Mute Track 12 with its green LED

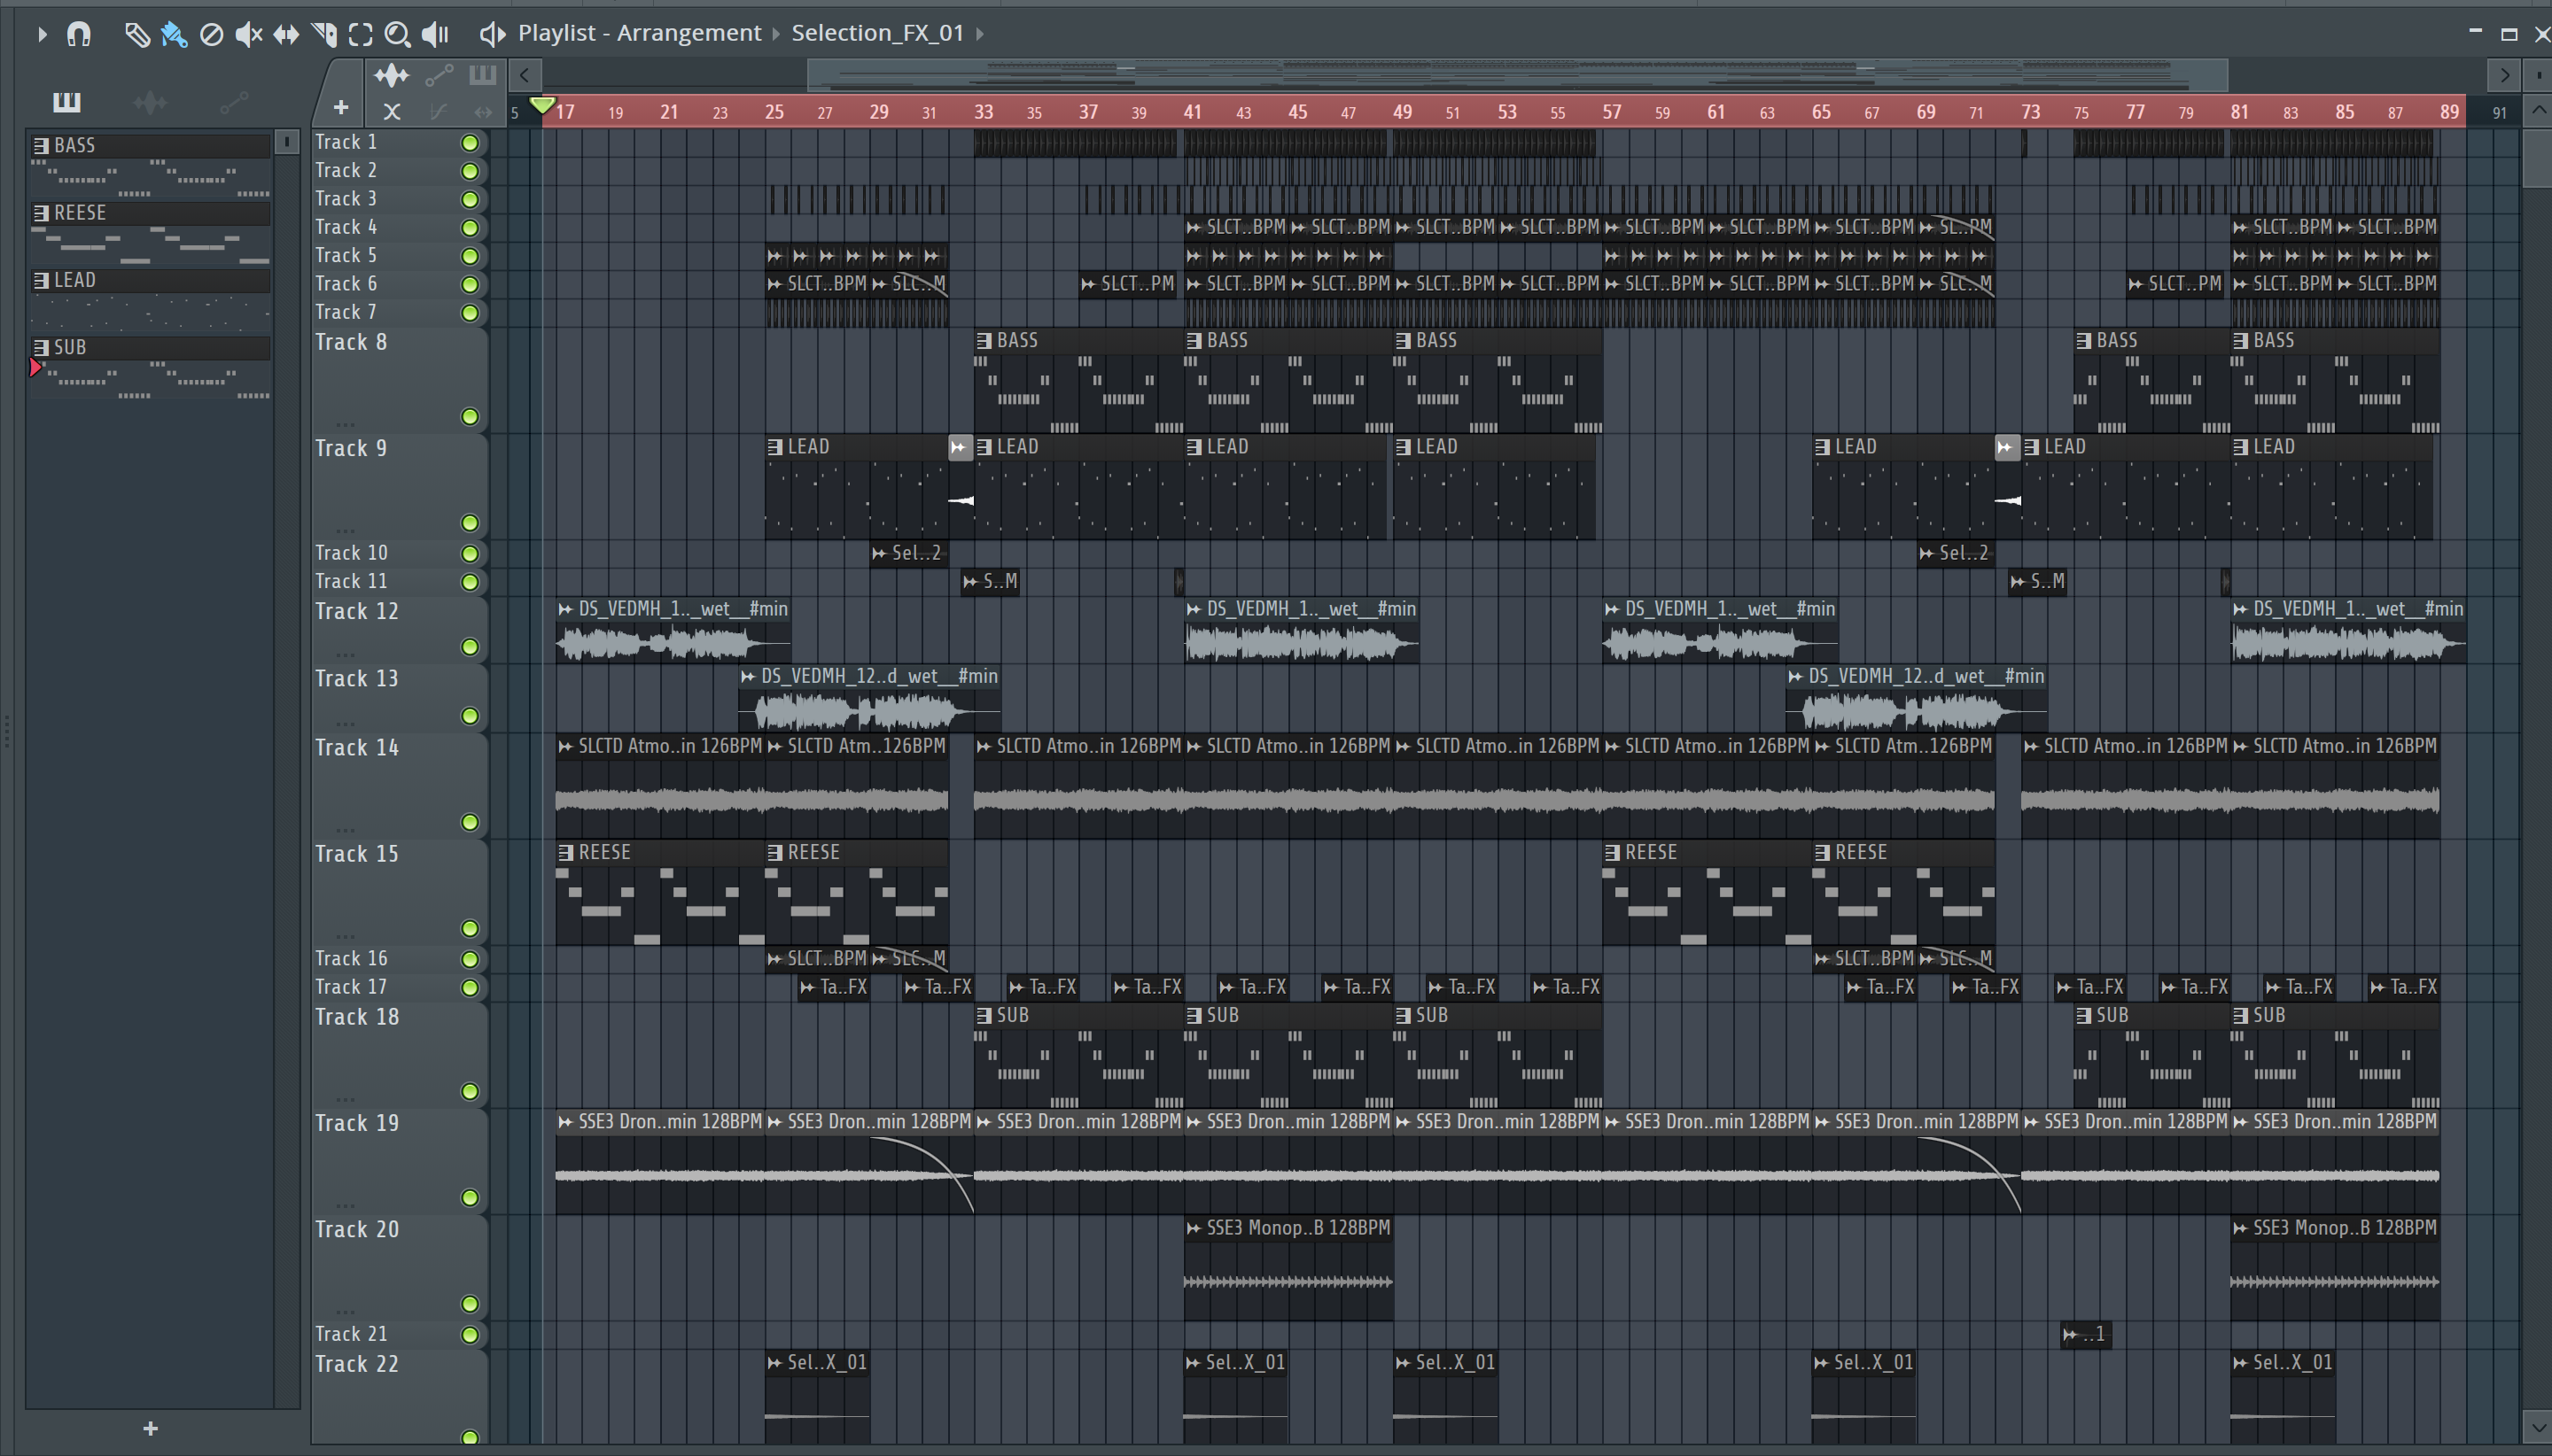pos(469,647)
